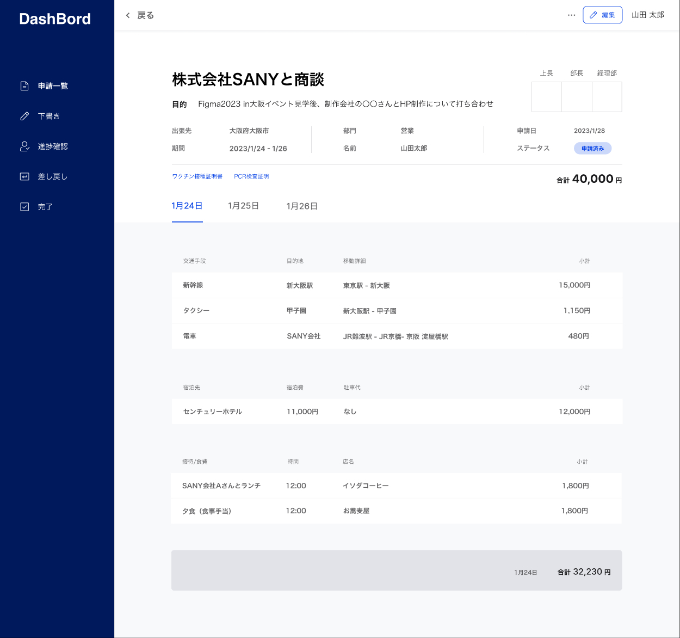Viewport: 680px width, 638px height.
Task: Open the three-dot more options menu
Action: pos(571,15)
